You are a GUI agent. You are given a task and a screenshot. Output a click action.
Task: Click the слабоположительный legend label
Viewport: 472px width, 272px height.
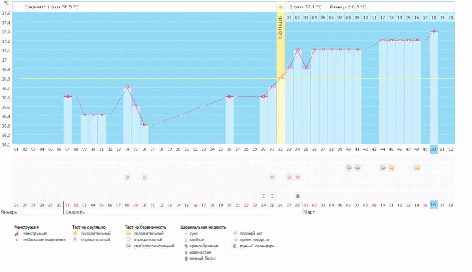pos(155,246)
